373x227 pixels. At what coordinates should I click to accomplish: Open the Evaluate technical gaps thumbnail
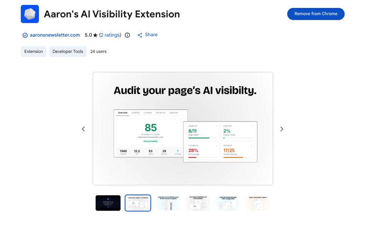pyautogui.click(x=227, y=203)
